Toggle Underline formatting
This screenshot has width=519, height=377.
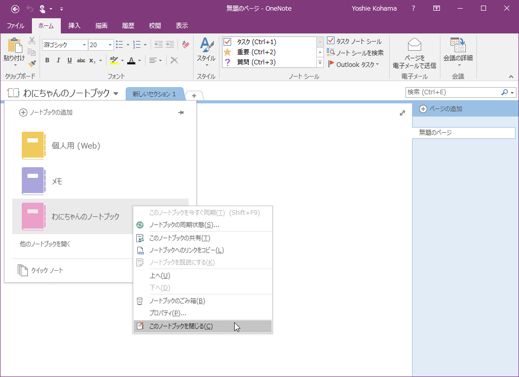69,60
